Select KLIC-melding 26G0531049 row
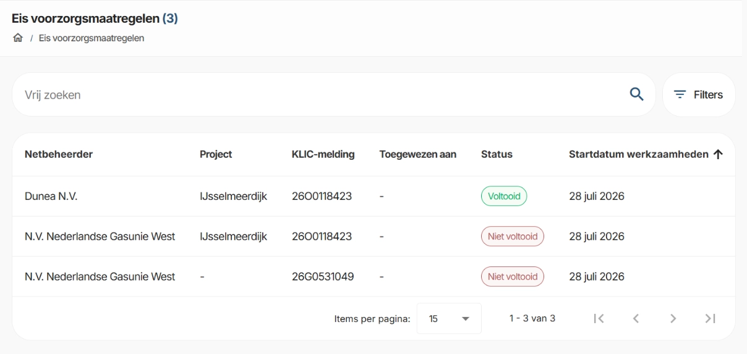 (x=373, y=277)
